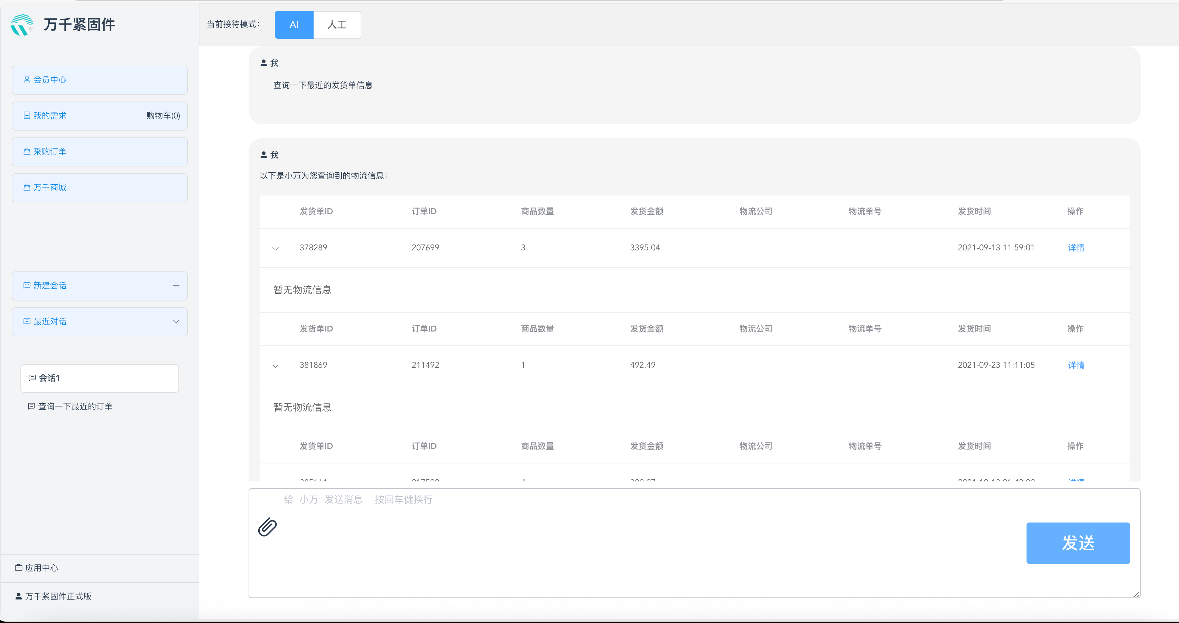1179x623 pixels.
Task: Switch reception mode to 人工
Action: [x=337, y=25]
